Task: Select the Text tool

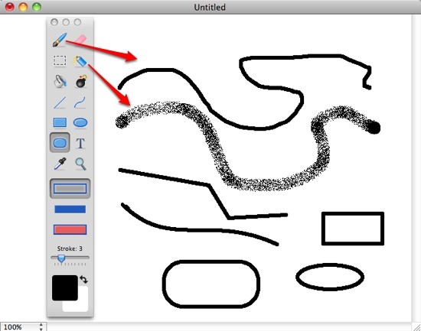Action: pos(80,143)
